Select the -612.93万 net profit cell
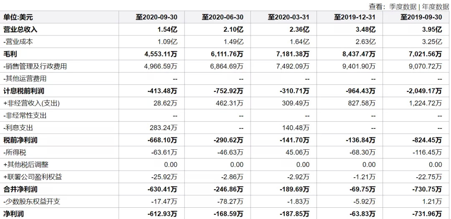Viewport: 451px width, 219px height. click(162, 214)
